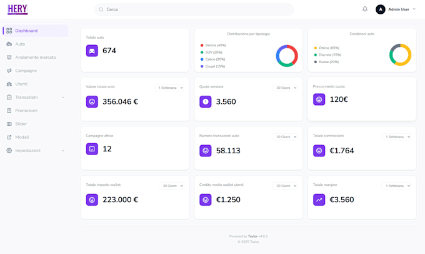Click the Impostazioni gear icon
The height and width of the screenshot is (254, 425).
point(9,150)
